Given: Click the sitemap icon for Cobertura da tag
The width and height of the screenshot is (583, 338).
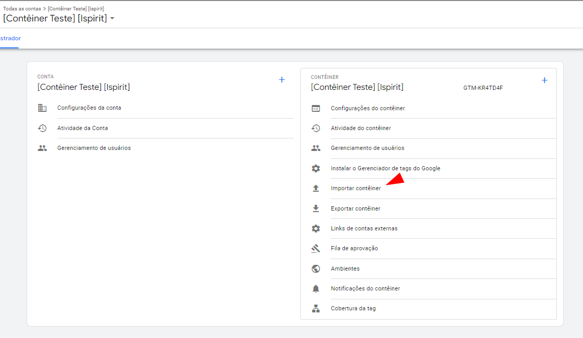Looking at the screenshot, I should click(x=316, y=308).
